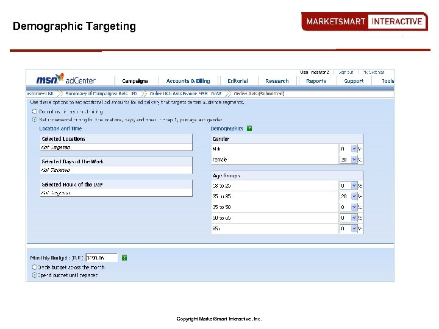Click the My Settings link

pyautogui.click(x=374, y=72)
